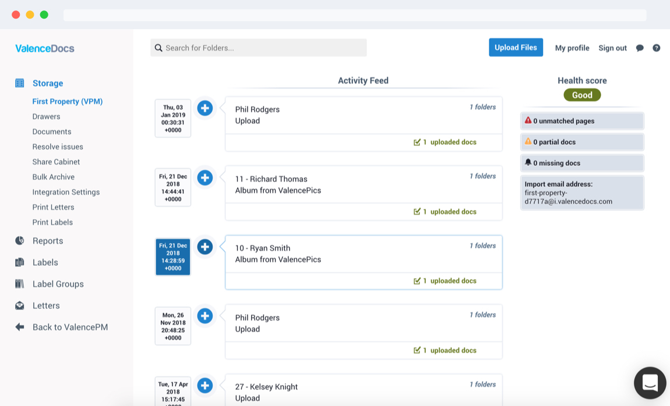Select the Thu, 03 Jan 2019 date tile
The image size is (670, 406).
click(173, 119)
